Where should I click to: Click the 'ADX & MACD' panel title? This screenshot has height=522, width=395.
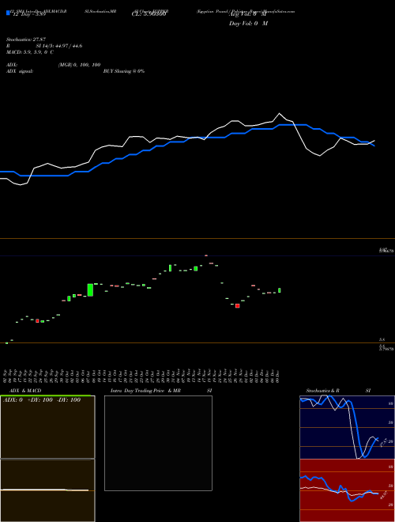25,391
